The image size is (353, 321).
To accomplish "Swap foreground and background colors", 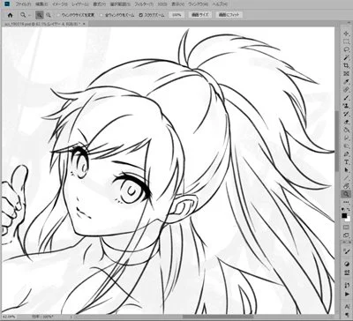I will (349, 209).
